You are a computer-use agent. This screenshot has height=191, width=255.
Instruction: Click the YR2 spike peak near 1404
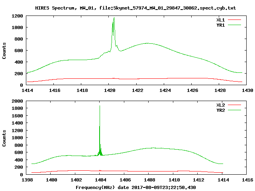100,106
